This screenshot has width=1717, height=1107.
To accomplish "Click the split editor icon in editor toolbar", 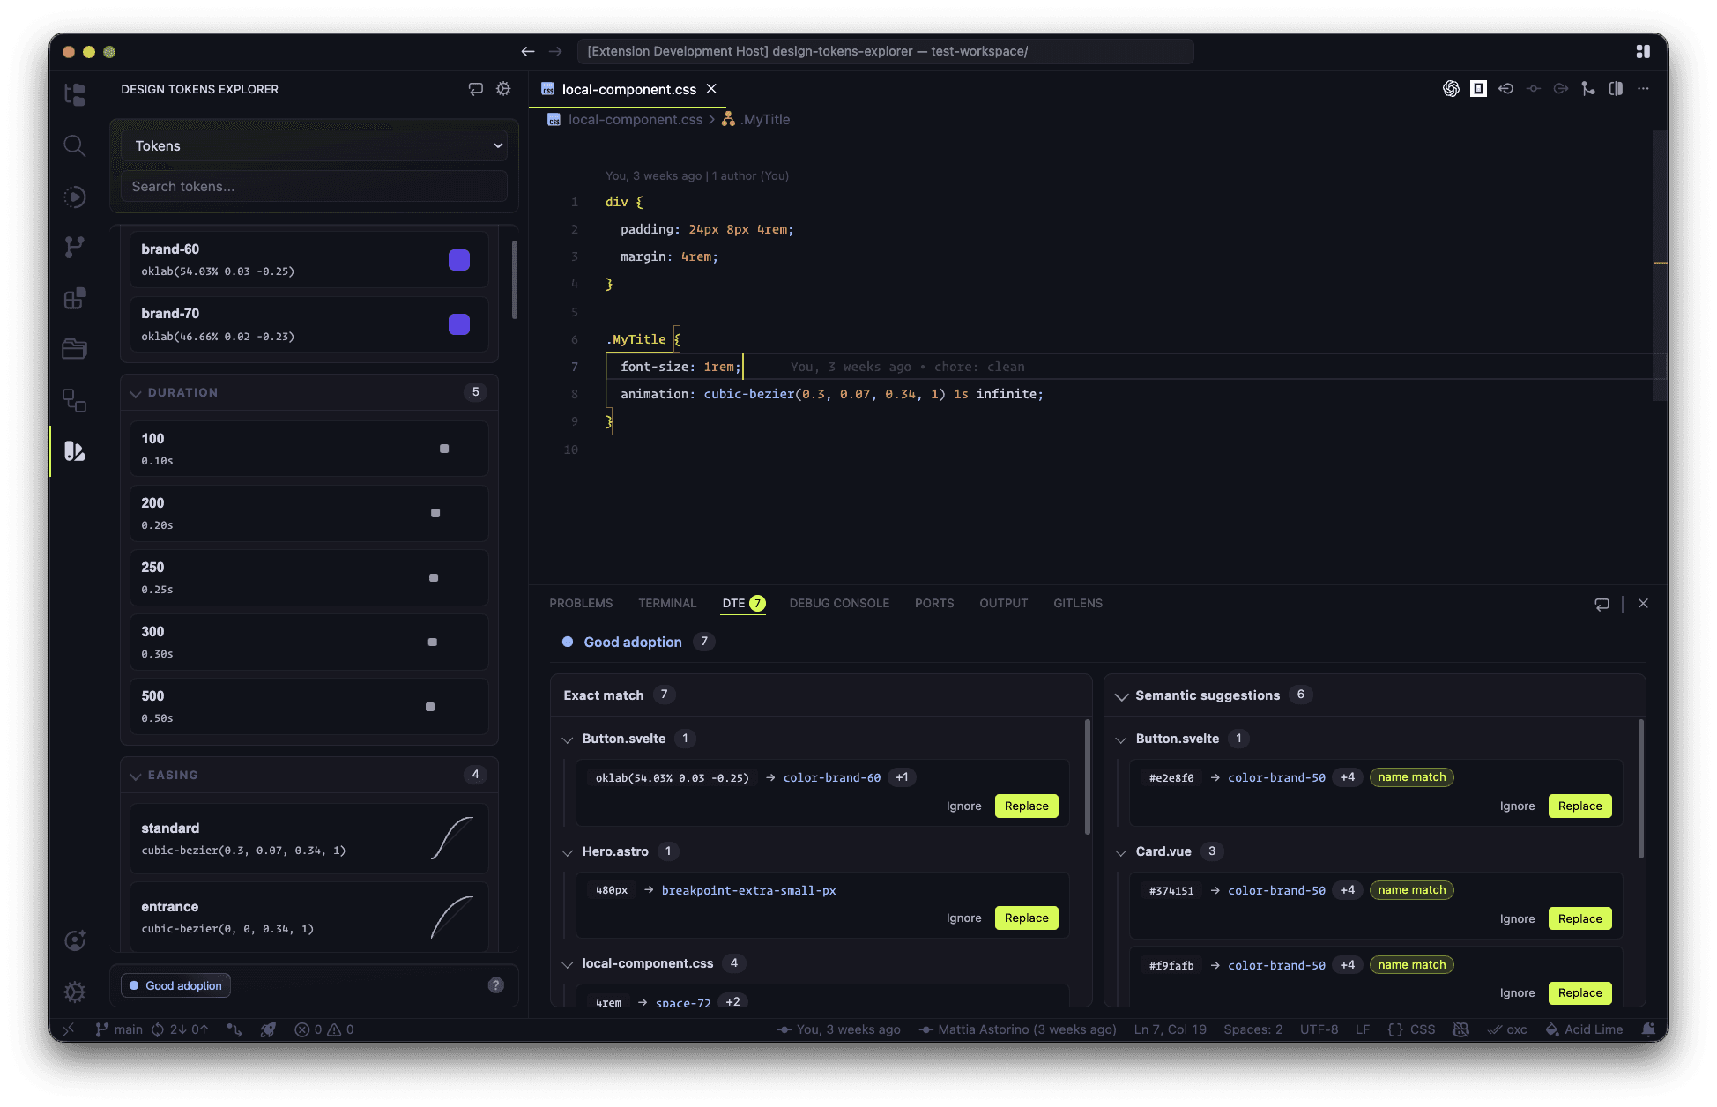I will (x=1616, y=89).
